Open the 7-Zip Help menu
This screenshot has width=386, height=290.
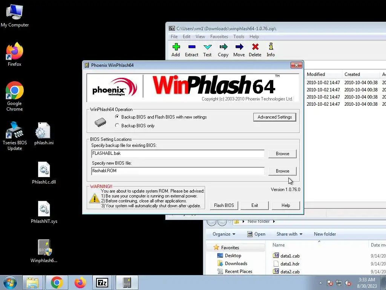[254, 37]
